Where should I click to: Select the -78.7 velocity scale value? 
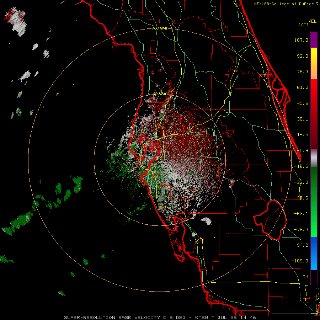(x=301, y=230)
